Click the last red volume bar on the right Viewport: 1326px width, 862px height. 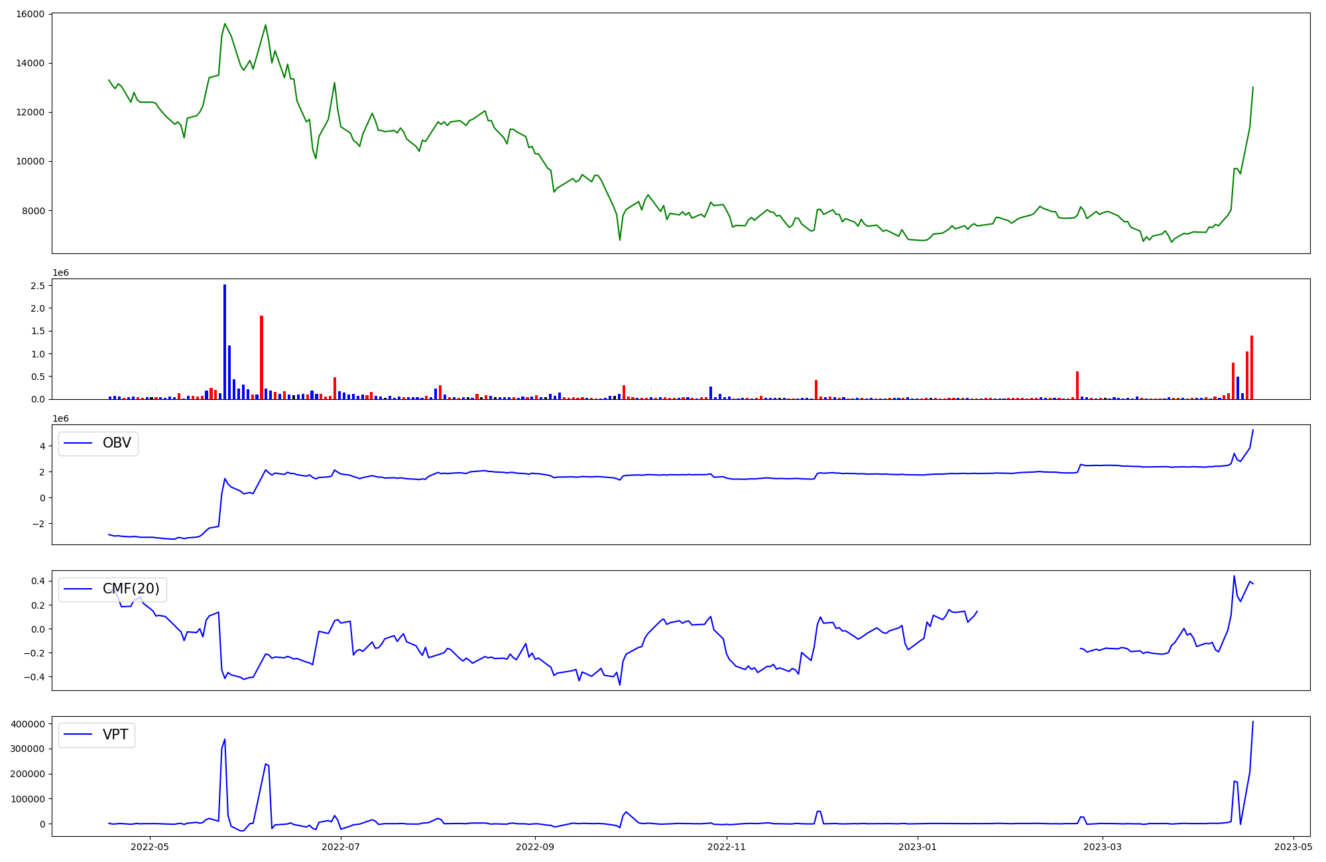(x=1251, y=367)
